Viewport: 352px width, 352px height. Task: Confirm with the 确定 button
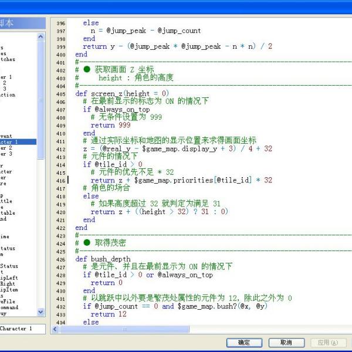click(244, 343)
